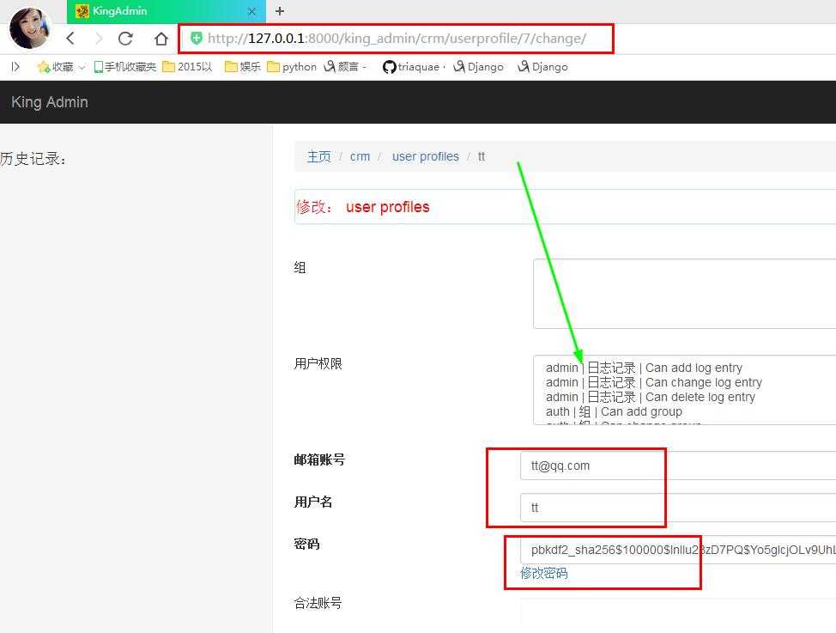836x633 pixels.
Task: Go to 主页 breadcrumb link
Action: [318, 156]
